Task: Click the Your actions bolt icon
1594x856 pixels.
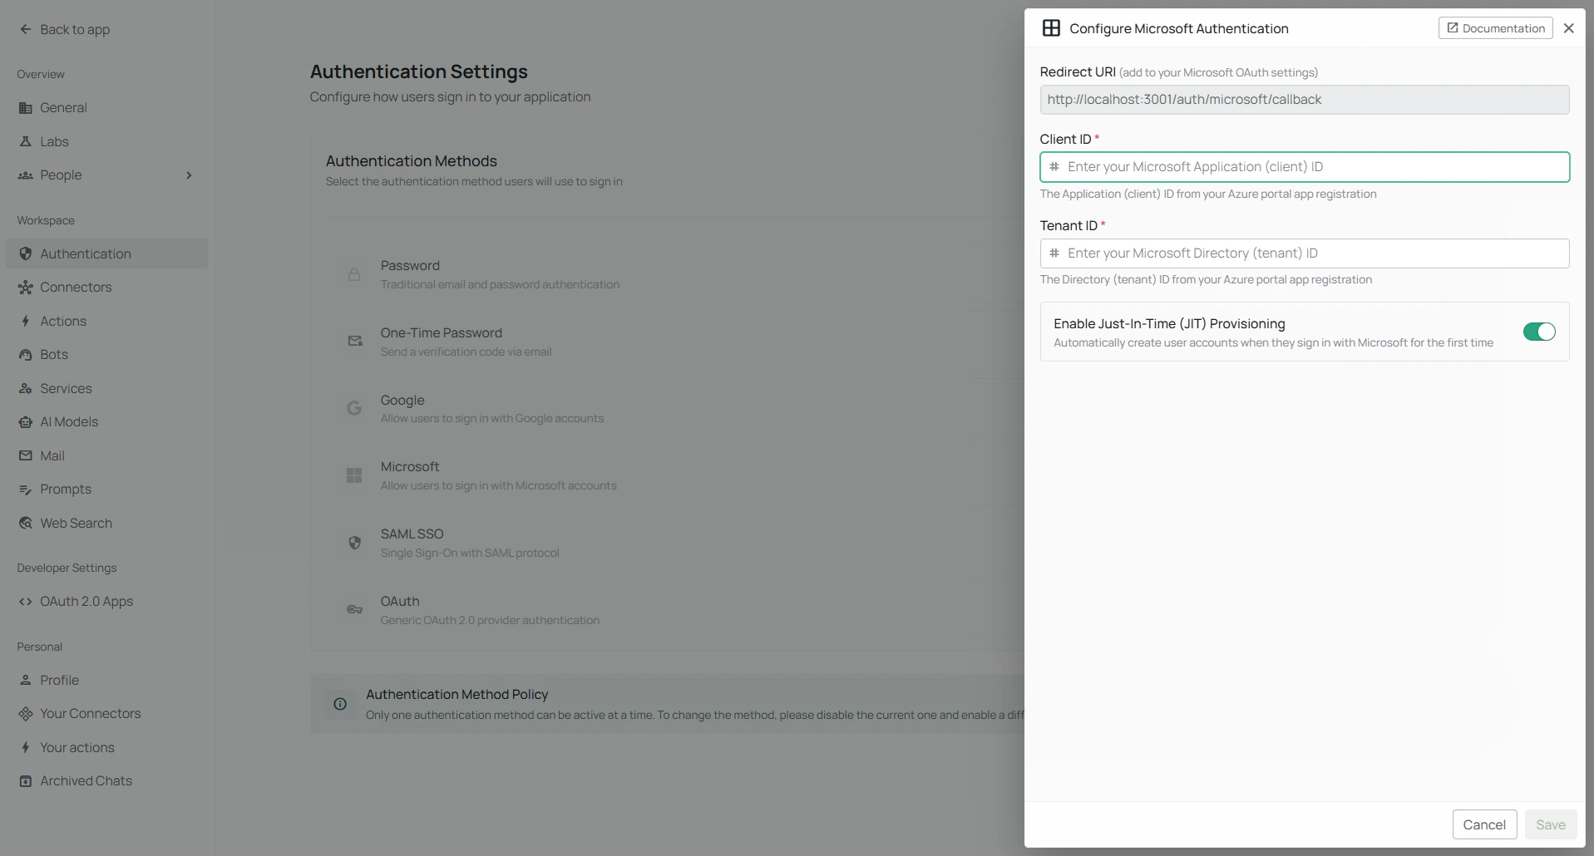Action: click(x=25, y=747)
